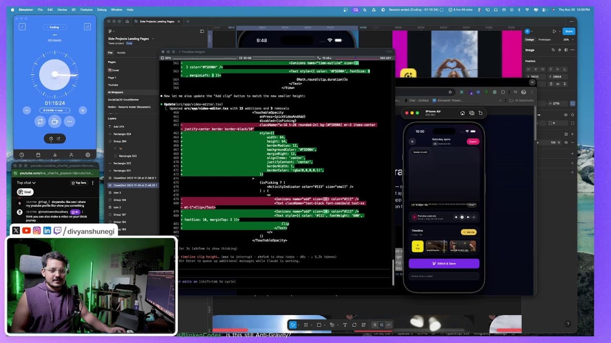The image size is (611, 343).
Task: Open the Top chat dropdown in YouTube chat
Action: 25,182
